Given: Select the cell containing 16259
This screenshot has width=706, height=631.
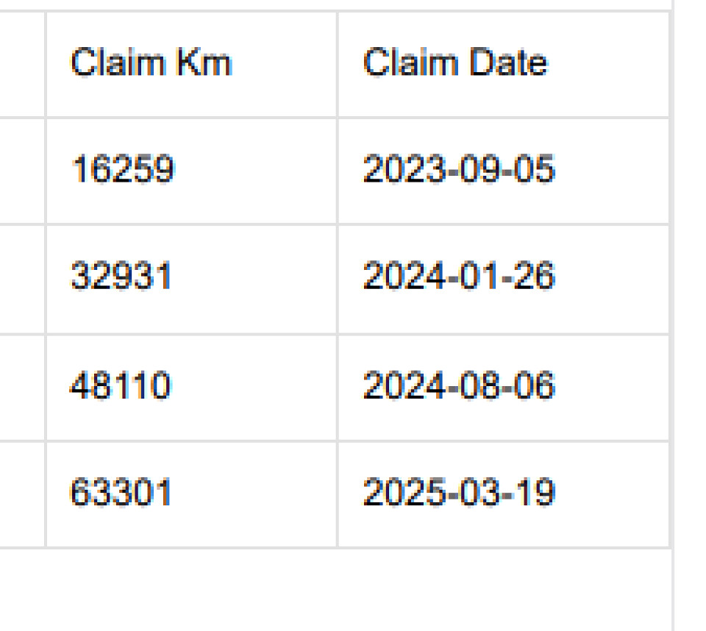Looking at the screenshot, I should click(x=122, y=171).
